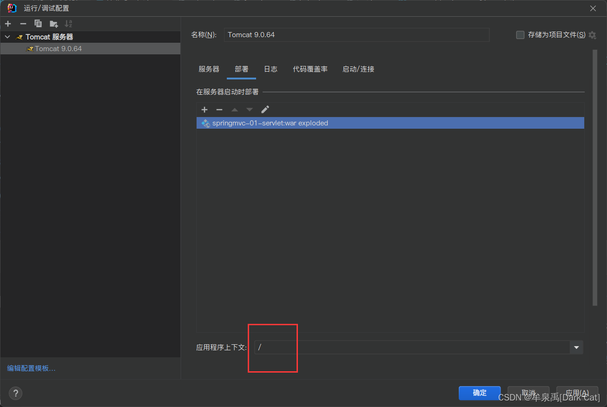Move deployment artifact up
This screenshot has height=407, width=607.
coord(235,110)
